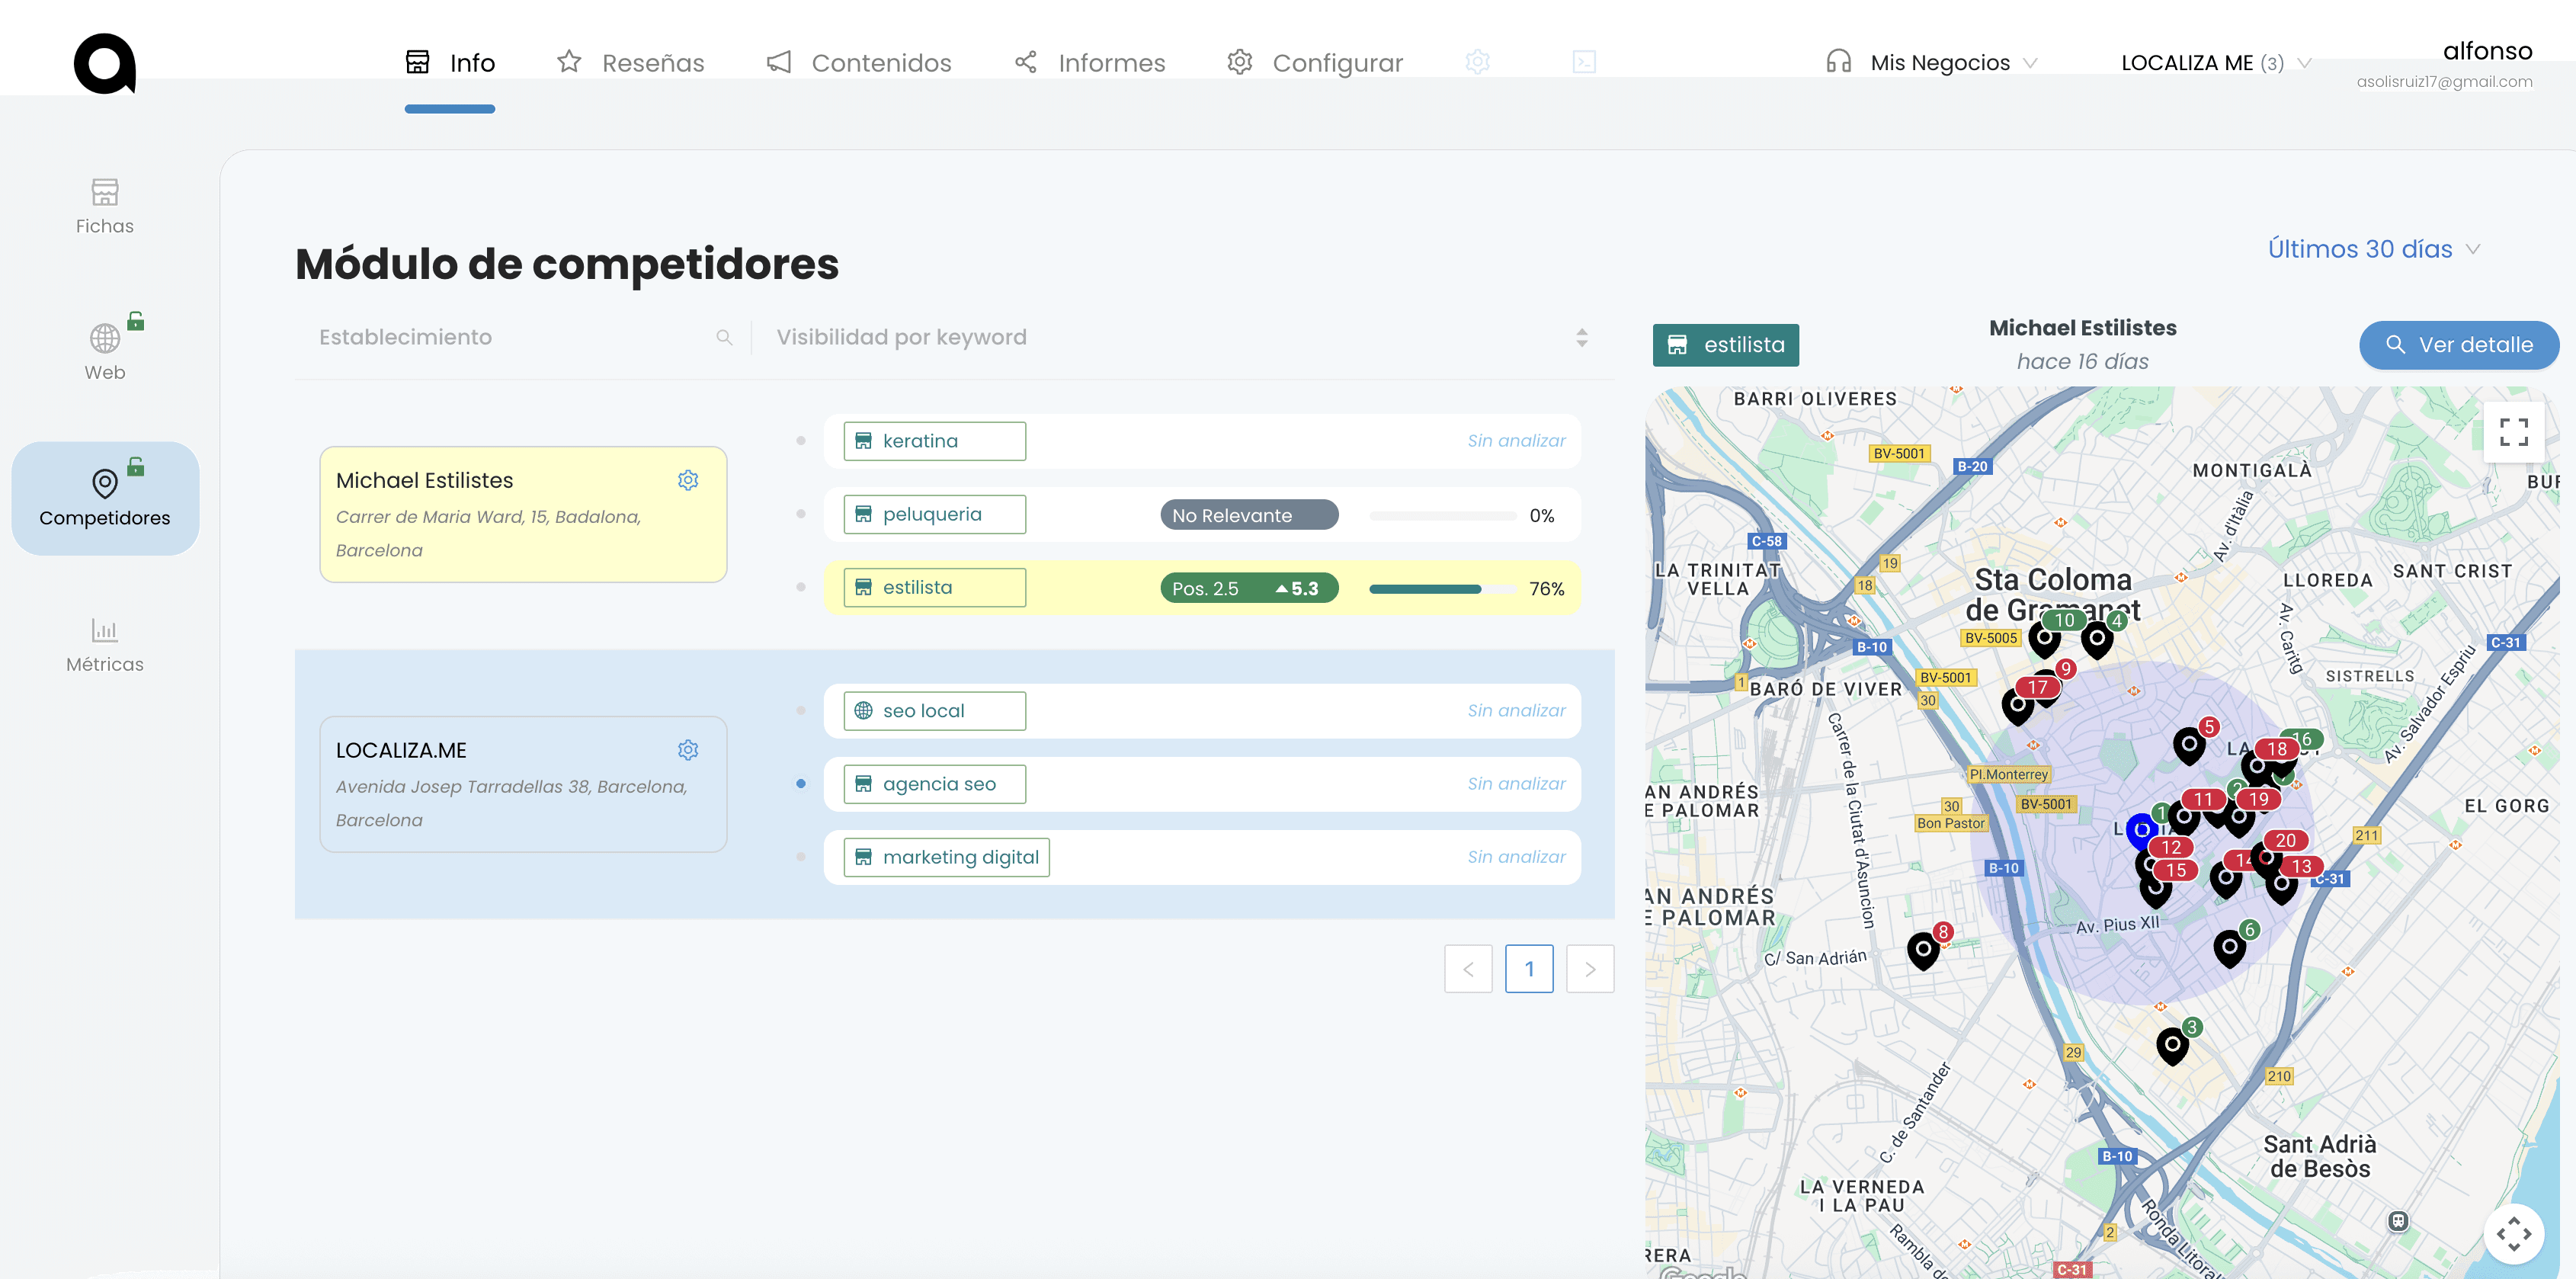Select the LOCALIZA.ME business card
The image size is (2576, 1279).
click(523, 784)
